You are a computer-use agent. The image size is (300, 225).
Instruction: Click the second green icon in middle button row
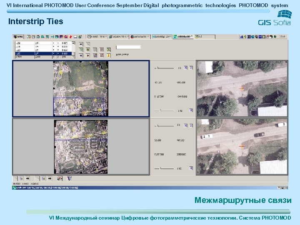pyautogui.click(x=88, y=50)
